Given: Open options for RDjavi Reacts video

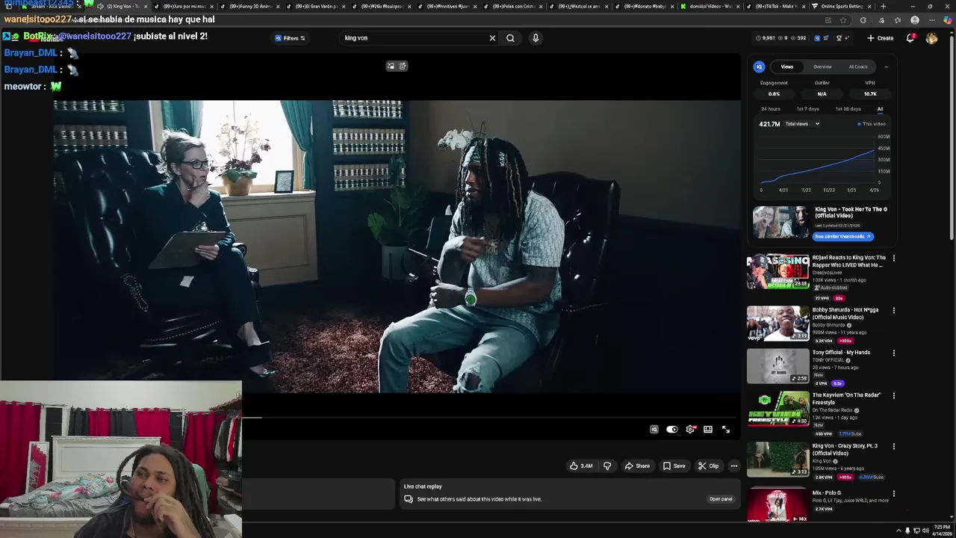Looking at the screenshot, I should (x=893, y=259).
